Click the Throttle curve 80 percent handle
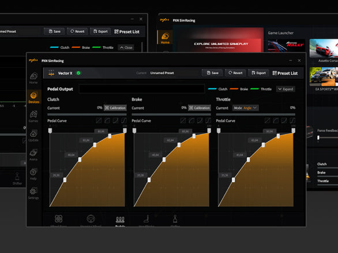Viewport: 338px width, 253px height. tap(278, 136)
